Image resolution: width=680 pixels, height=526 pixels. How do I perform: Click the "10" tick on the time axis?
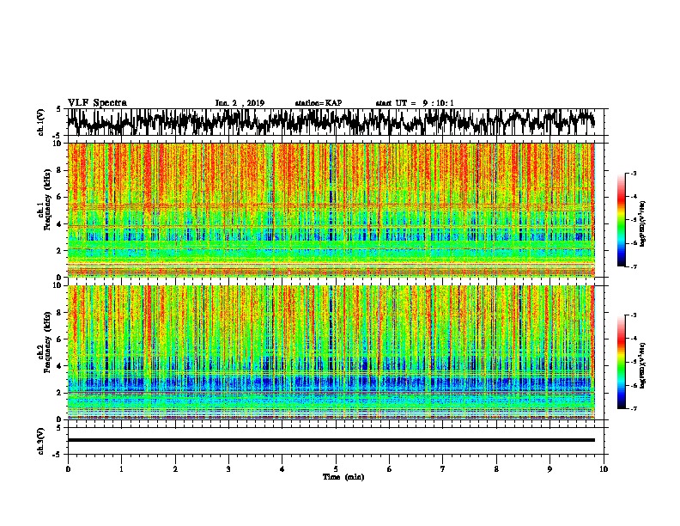point(604,469)
